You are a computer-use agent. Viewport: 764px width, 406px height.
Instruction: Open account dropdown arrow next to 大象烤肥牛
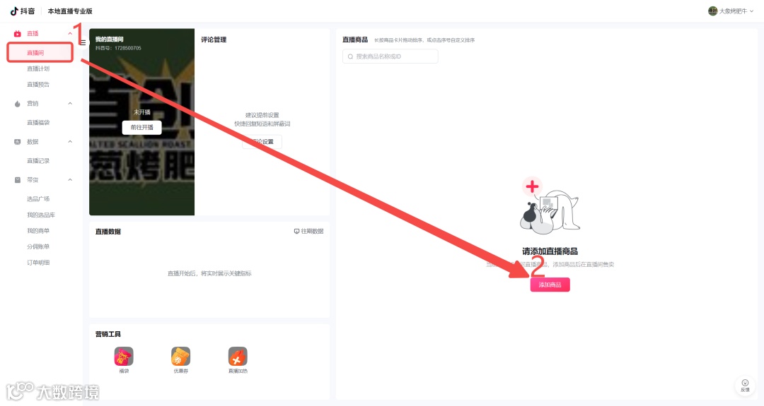pyautogui.click(x=752, y=11)
